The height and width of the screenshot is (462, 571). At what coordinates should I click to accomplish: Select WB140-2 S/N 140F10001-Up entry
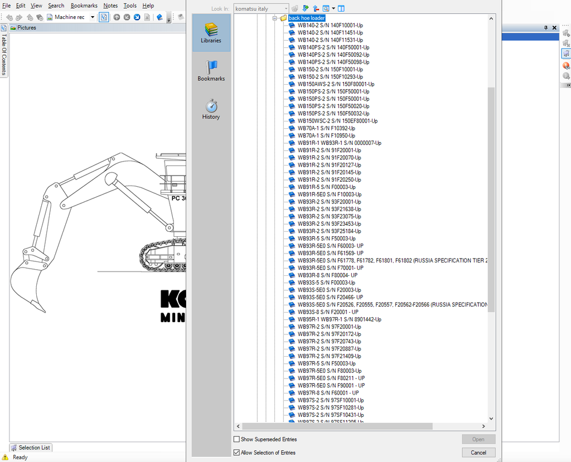[330, 26]
